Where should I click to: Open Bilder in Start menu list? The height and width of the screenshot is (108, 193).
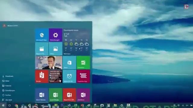tap(6, 81)
